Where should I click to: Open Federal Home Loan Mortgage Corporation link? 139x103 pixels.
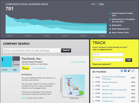(113, 78)
